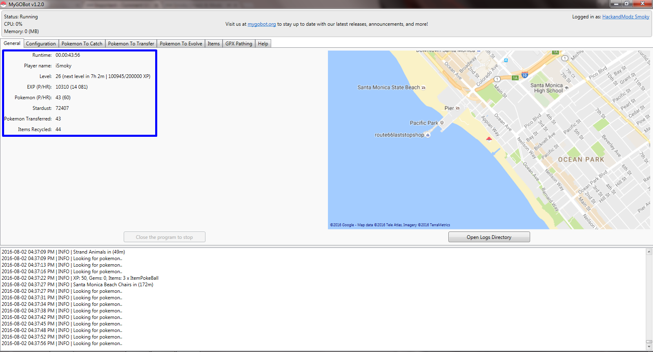Click the Level 26 progress text
653x352 pixels.
click(103, 76)
